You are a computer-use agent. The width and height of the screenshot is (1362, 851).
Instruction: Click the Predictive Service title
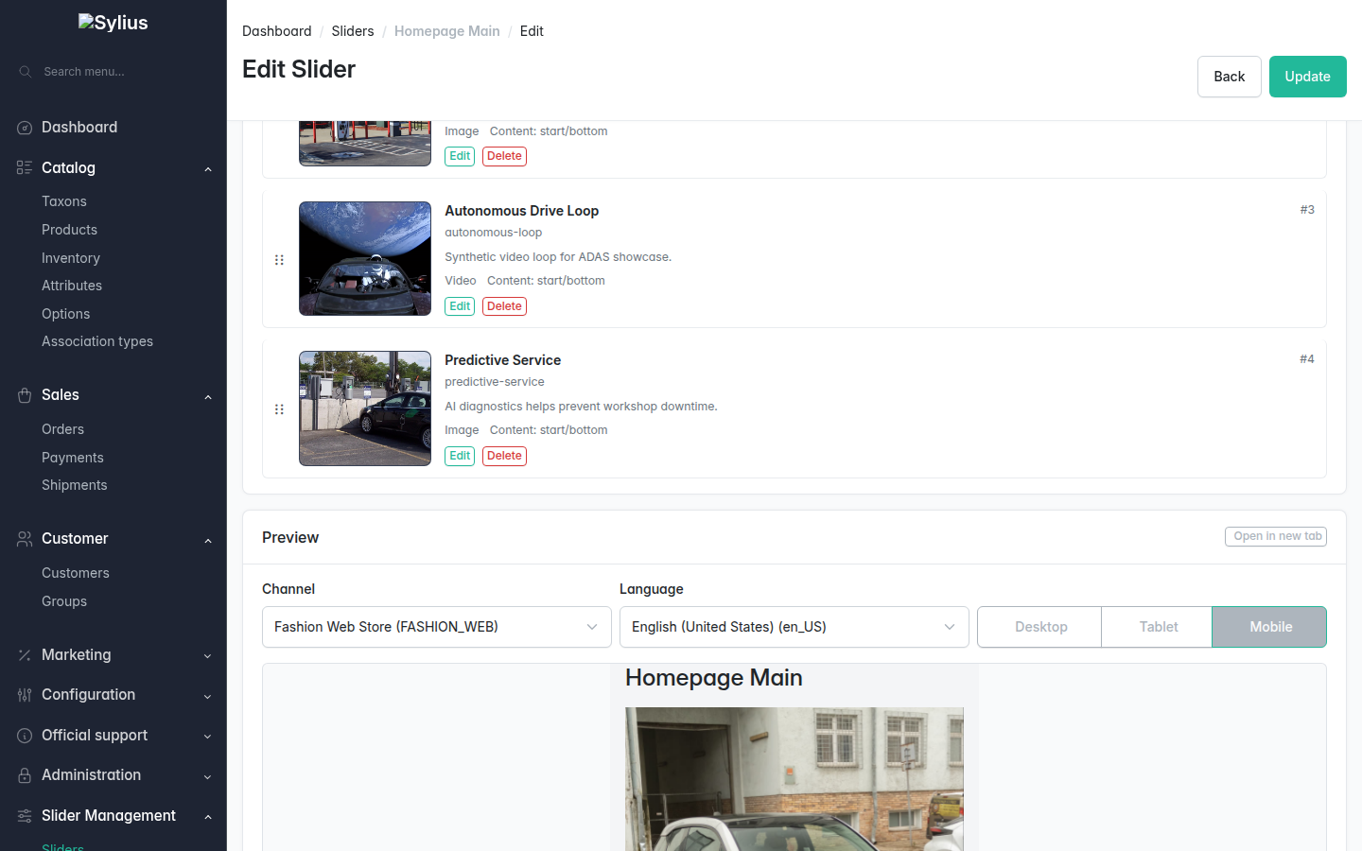pyautogui.click(x=502, y=360)
